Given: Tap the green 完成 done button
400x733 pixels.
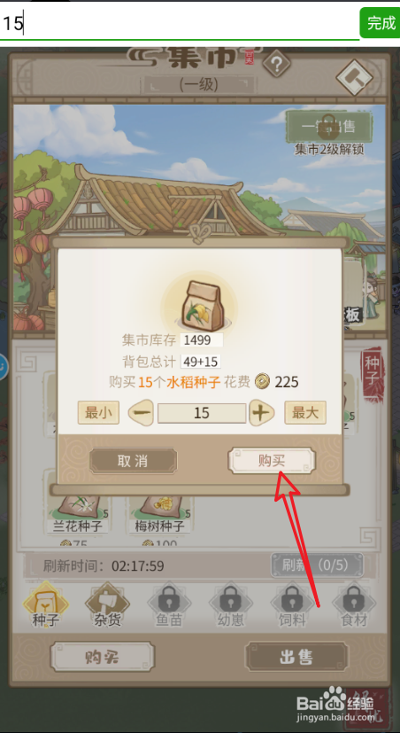Looking at the screenshot, I should click(380, 23).
